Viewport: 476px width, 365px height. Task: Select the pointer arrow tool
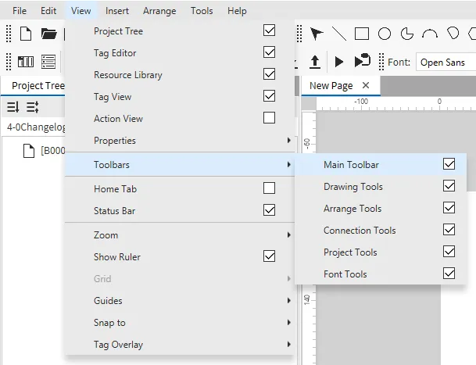pos(316,34)
